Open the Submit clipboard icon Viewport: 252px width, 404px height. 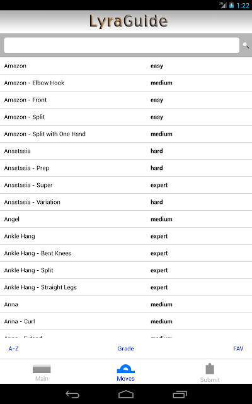pos(210,369)
